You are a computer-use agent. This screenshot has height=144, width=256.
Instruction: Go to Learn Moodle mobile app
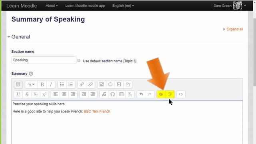85,6
